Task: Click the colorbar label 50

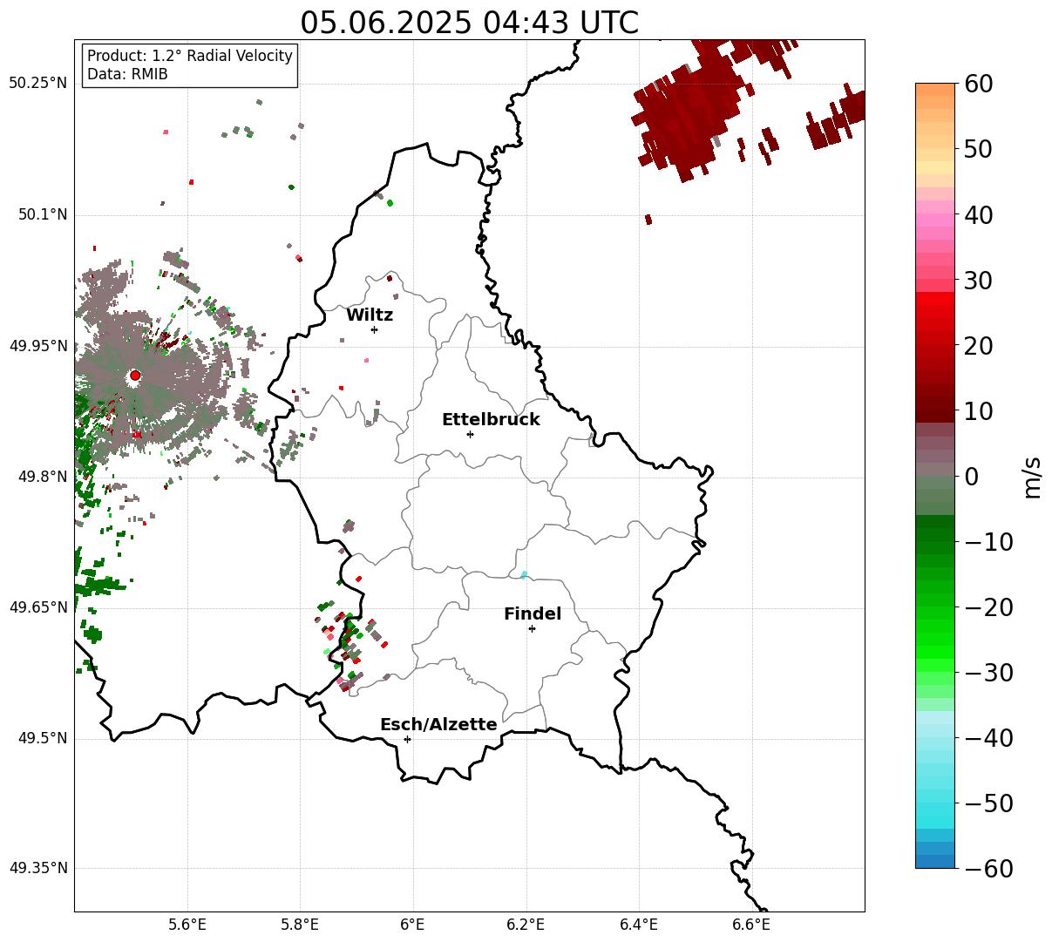Action: (x=978, y=149)
